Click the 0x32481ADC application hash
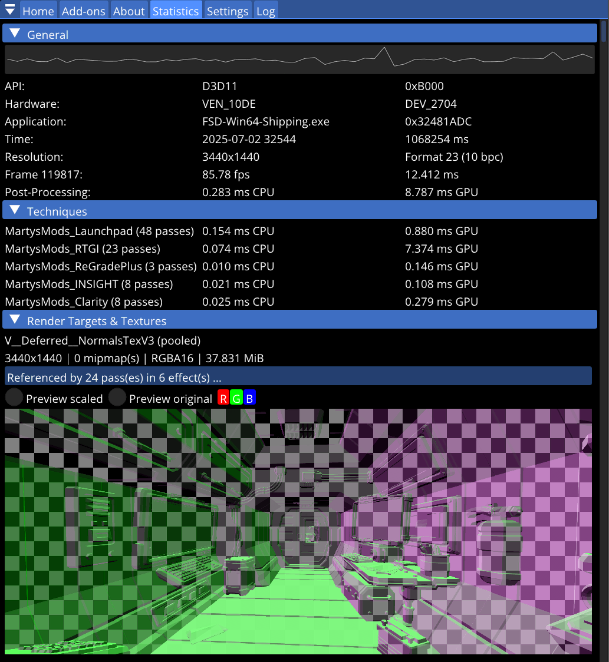 click(439, 121)
